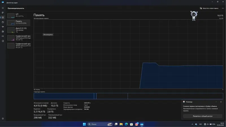Open the Startup apps sidebar icon
Viewport: 226px width, 127px height.
coord(3,27)
